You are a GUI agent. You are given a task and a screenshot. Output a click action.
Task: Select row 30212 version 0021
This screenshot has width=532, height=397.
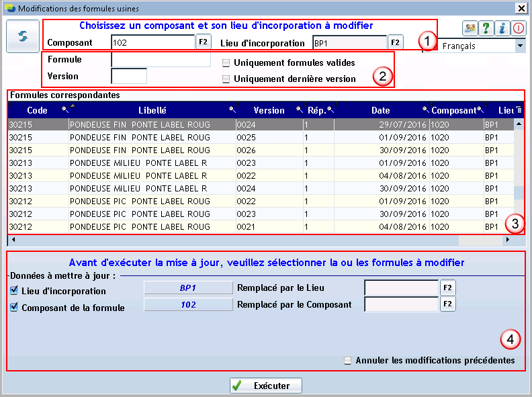point(261,226)
